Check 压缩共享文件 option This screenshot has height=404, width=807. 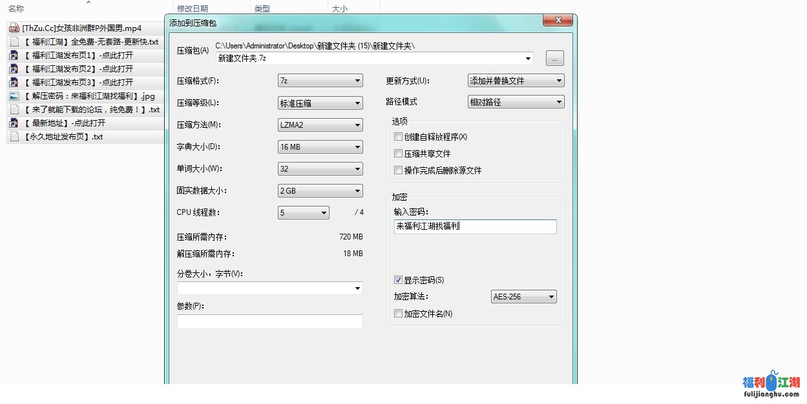(398, 154)
